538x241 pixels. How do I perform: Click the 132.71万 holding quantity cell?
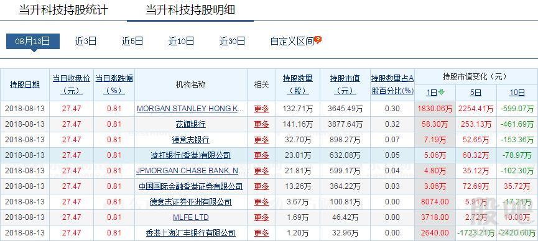(x=298, y=109)
